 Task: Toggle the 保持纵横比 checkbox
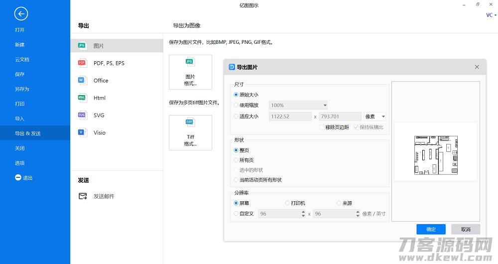[x=356, y=127]
